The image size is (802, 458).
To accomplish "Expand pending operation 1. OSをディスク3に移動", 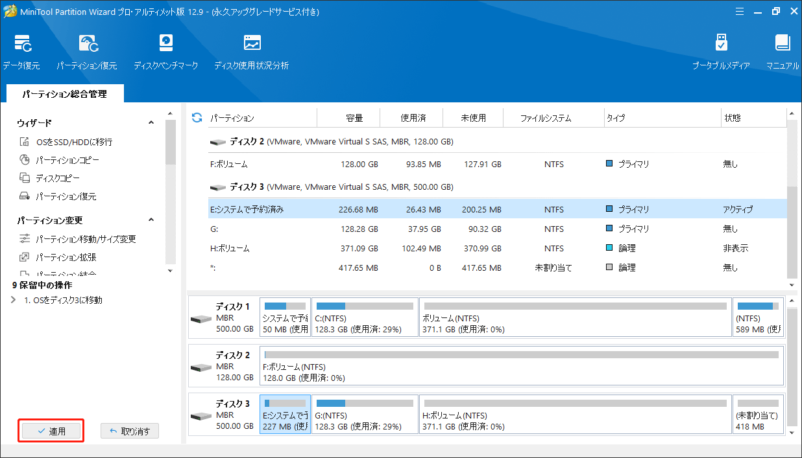I will [x=14, y=301].
